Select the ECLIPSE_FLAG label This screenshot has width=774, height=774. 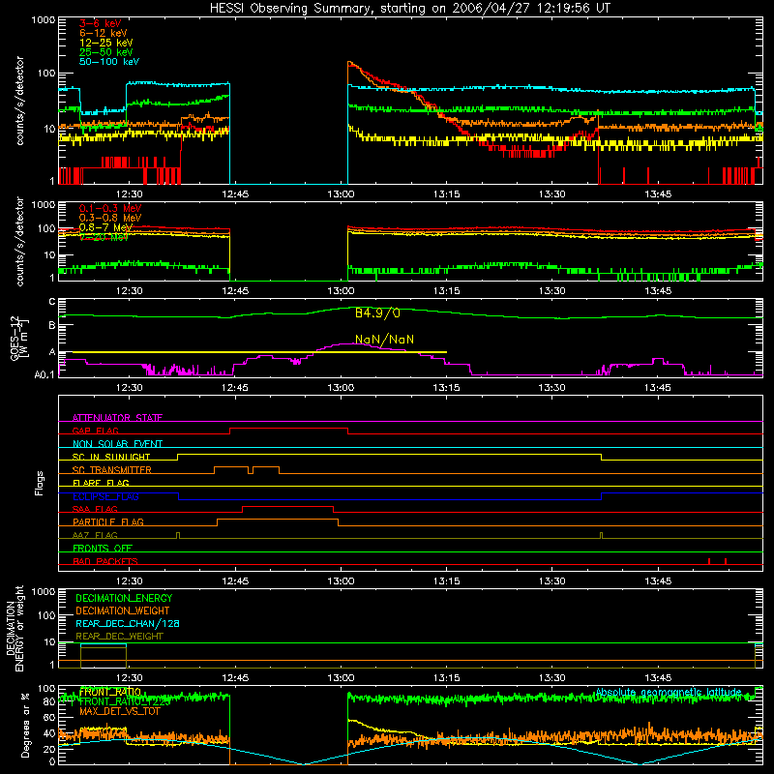(105, 496)
